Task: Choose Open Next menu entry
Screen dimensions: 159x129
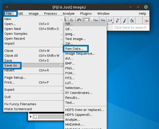Action: click(x=34, y=29)
